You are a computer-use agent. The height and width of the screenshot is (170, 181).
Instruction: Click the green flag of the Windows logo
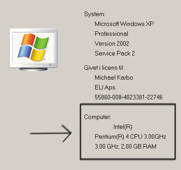click(x=41, y=42)
